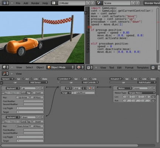Open the File menu
The height and width of the screenshot is (148, 160).
coord(18,3)
